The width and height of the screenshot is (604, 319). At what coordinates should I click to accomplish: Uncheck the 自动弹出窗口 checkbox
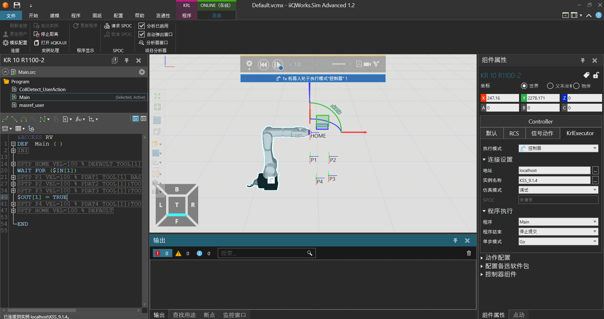(x=142, y=34)
